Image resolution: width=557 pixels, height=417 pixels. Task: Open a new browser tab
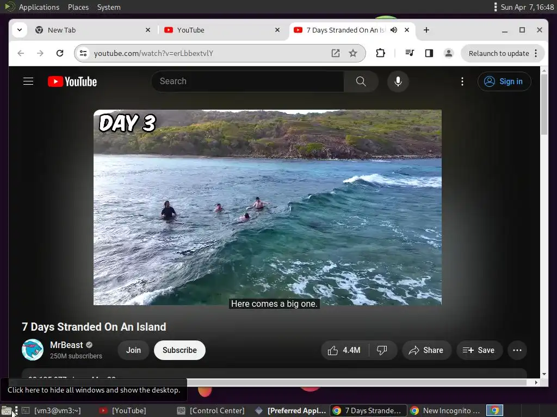pyautogui.click(x=426, y=30)
